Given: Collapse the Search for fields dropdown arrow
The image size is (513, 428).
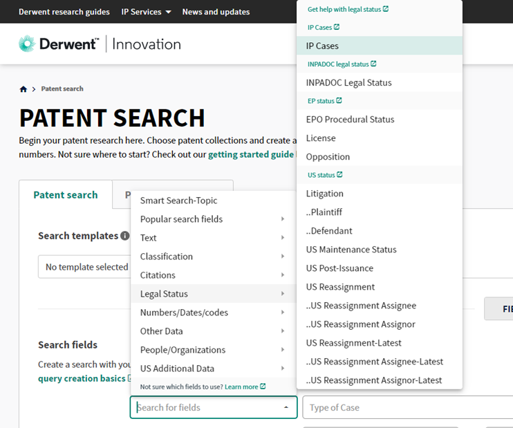Looking at the screenshot, I should point(286,407).
